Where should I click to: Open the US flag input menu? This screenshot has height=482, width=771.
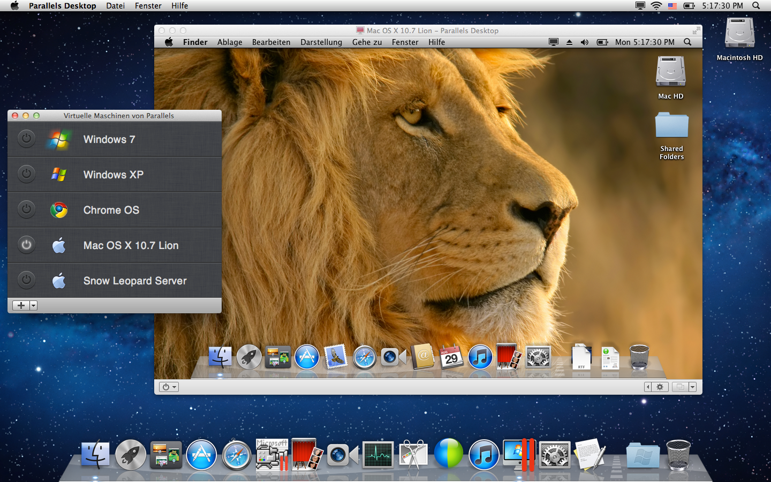[672, 6]
